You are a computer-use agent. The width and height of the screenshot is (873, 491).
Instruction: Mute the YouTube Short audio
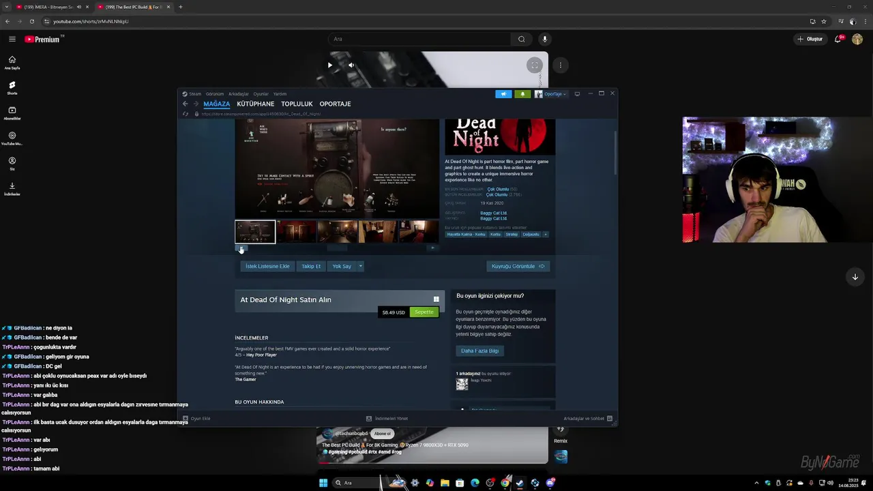click(x=351, y=65)
